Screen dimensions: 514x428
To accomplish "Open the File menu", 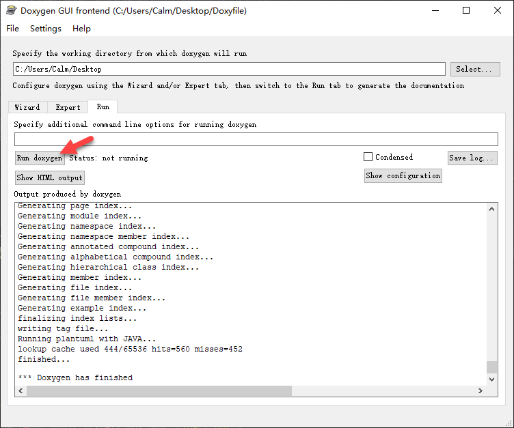I will 12,29.
